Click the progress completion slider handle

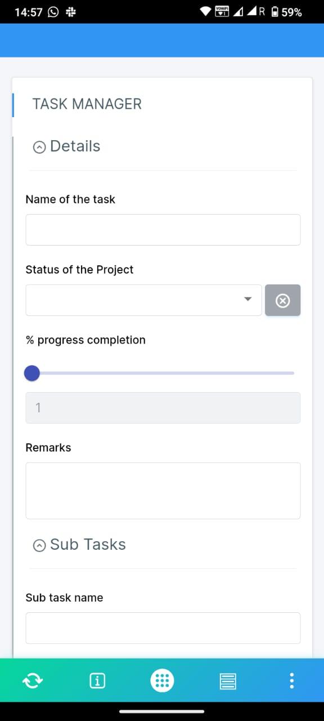tap(32, 373)
